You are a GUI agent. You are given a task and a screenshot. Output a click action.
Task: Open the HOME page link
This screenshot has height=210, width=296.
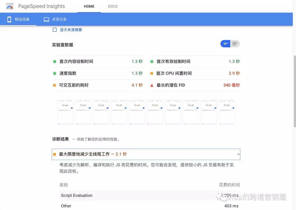[89, 6]
